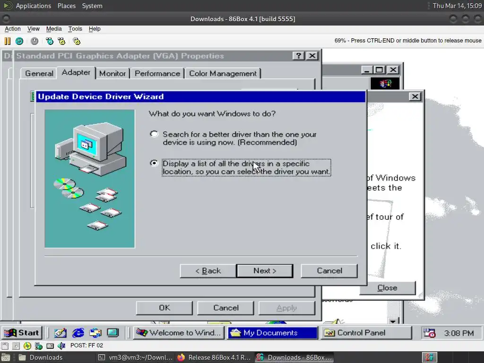This screenshot has height=363, width=484.
Task: Click the View Channels quick launch icon
Action: coord(112,333)
